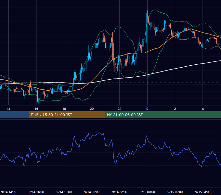Click the hour label 0 on price chart axis
This screenshot has width=221, height=195.
147,109
